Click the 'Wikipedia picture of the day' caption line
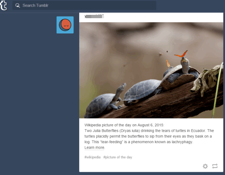 coord(124,125)
